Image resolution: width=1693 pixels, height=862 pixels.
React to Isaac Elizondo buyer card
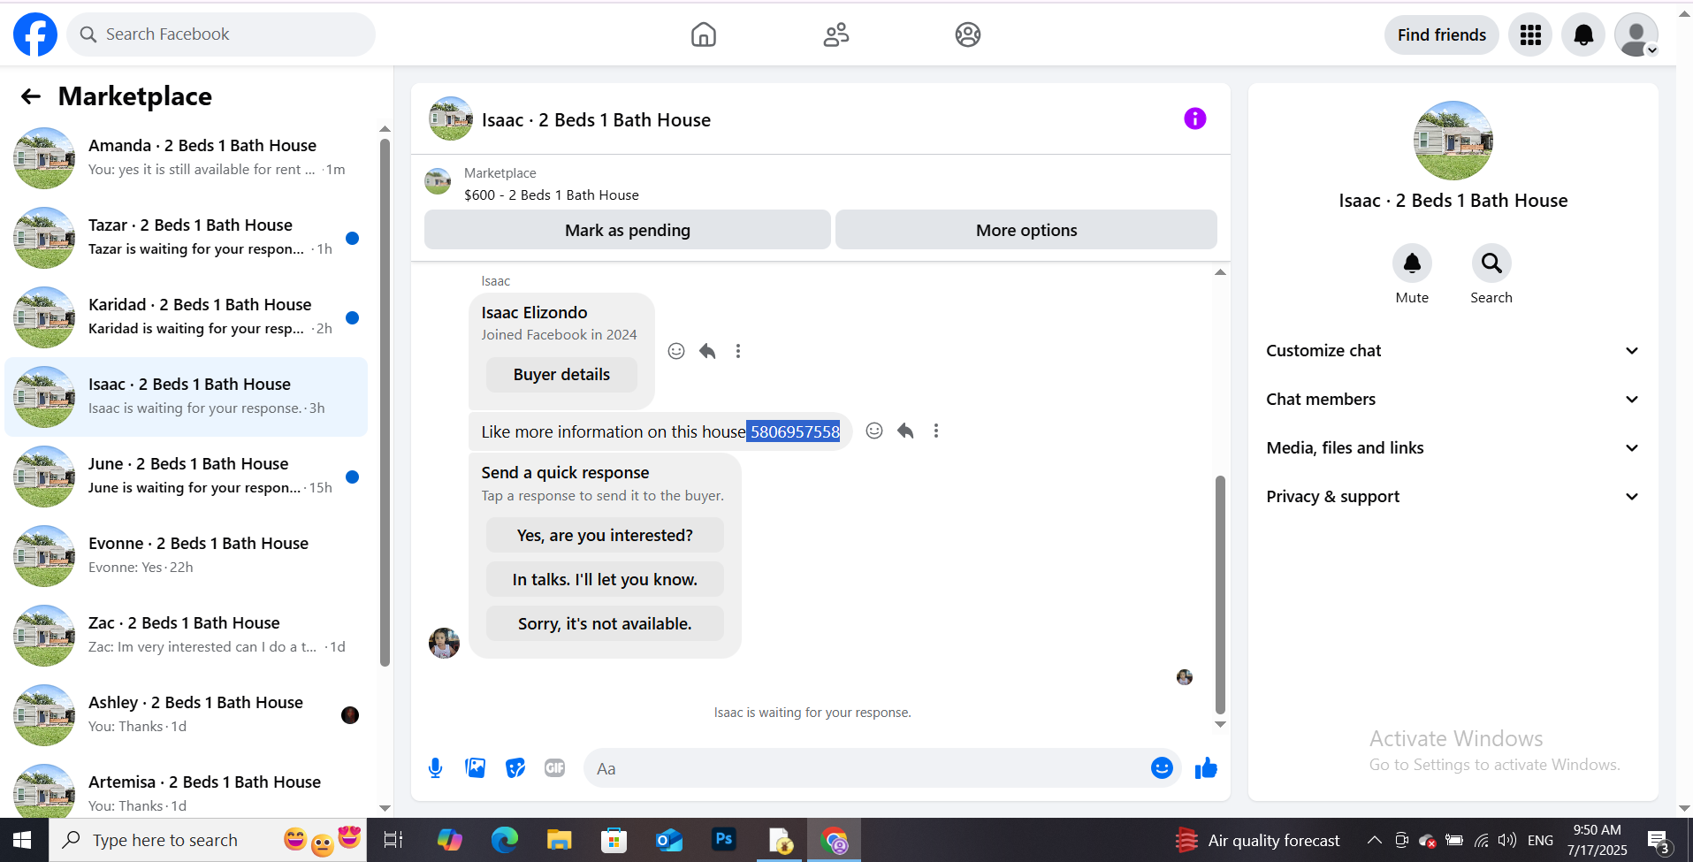pyautogui.click(x=676, y=351)
